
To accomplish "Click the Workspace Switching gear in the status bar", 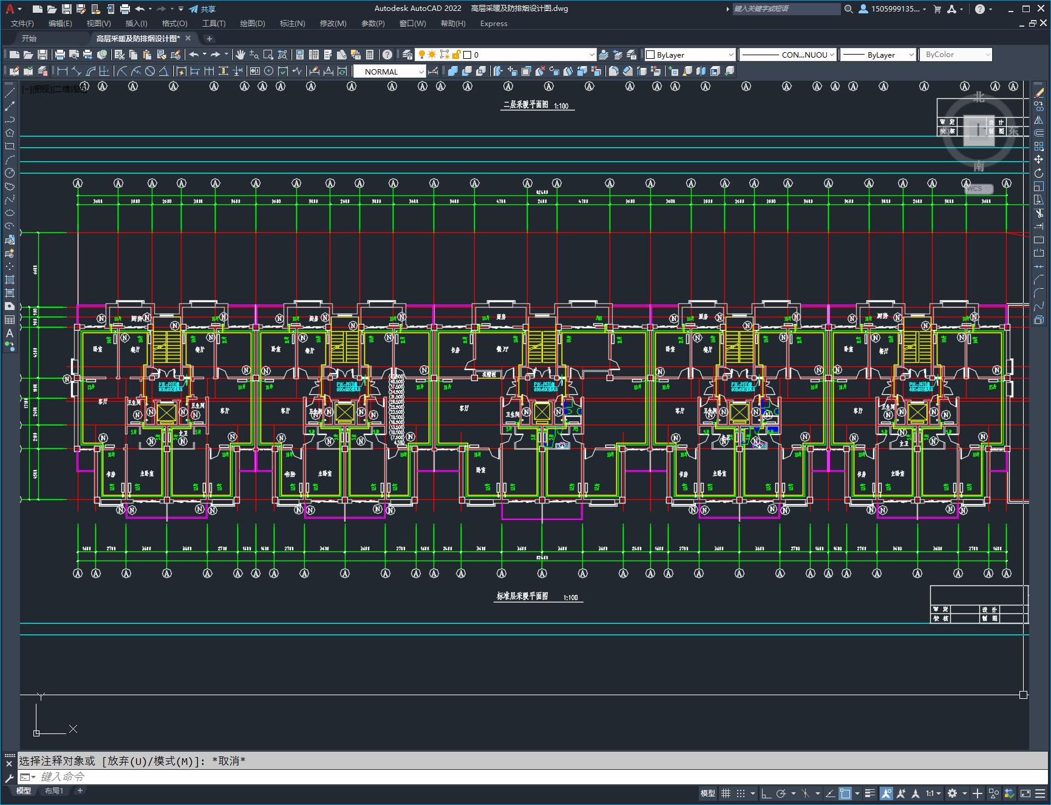I will (x=952, y=793).
